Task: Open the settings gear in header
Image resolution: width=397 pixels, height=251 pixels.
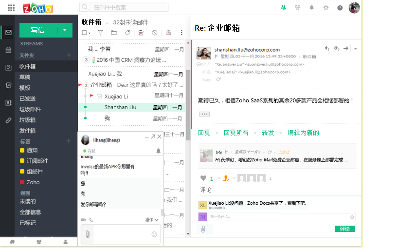Action: (326, 8)
